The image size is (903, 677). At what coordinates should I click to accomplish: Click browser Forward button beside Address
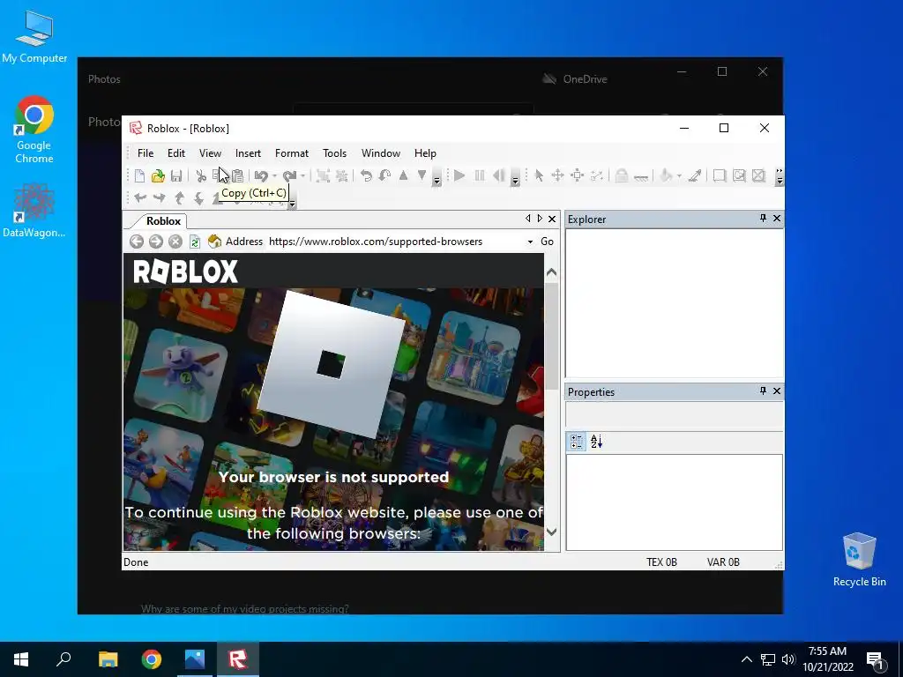pyautogui.click(x=155, y=242)
